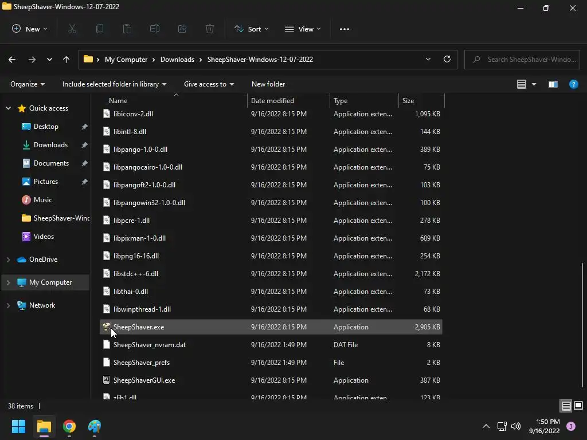Go forward with the right arrow
Image resolution: width=587 pixels, height=440 pixels.
[32, 60]
